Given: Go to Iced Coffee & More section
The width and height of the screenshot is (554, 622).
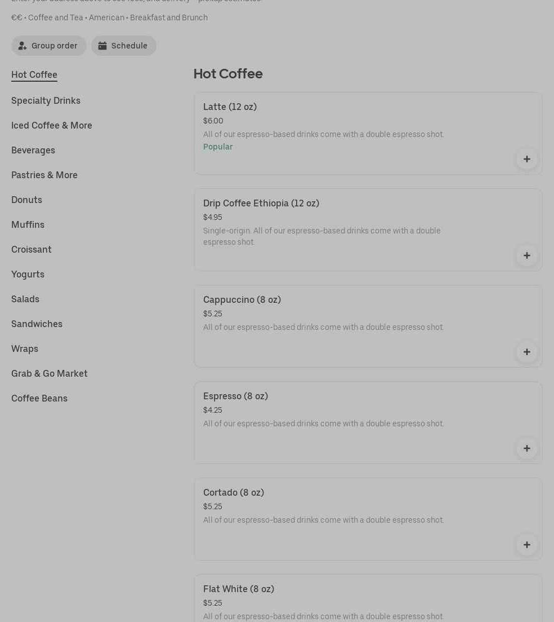Looking at the screenshot, I should point(52,125).
